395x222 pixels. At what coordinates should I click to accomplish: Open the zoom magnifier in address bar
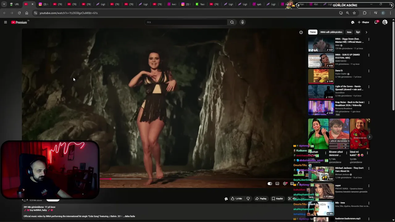(347, 13)
